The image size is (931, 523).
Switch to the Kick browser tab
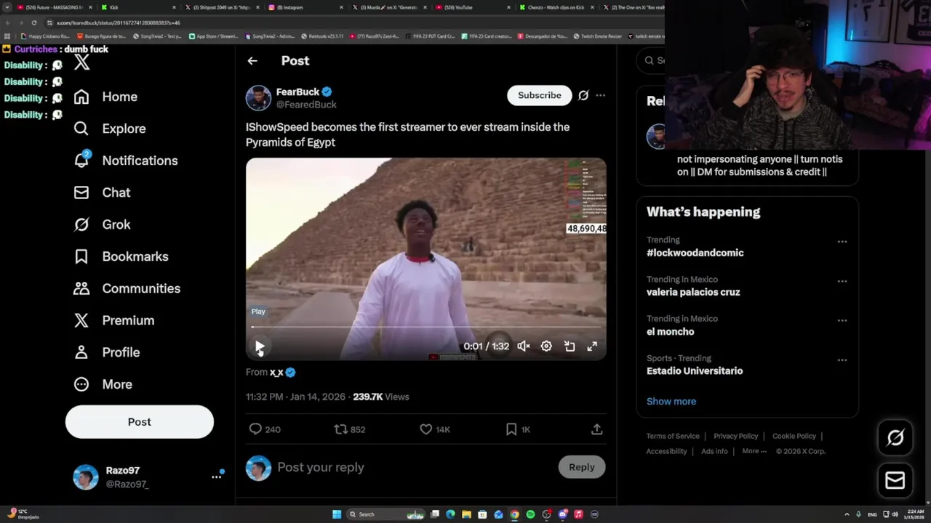tap(138, 7)
